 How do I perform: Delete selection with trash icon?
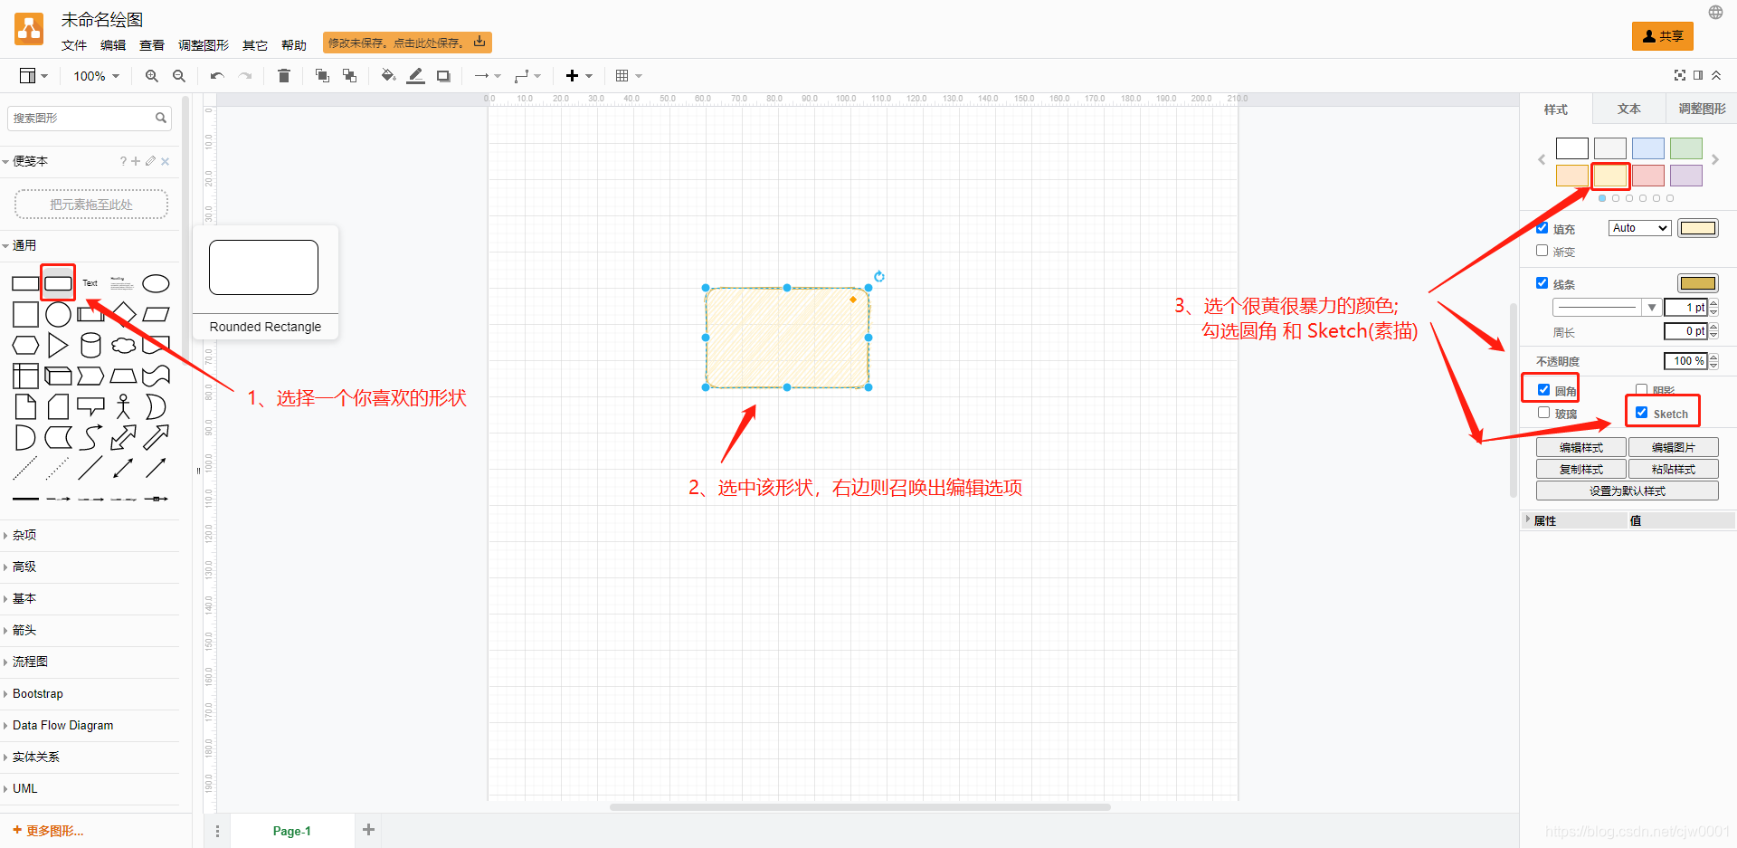pyautogui.click(x=283, y=76)
